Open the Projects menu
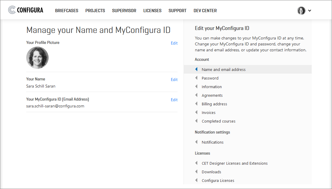This screenshot has height=189, width=332. [95, 11]
